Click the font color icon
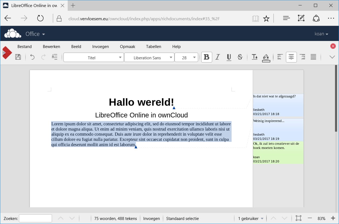Image resolution: width=339 pixels, height=224 pixels. (254, 57)
